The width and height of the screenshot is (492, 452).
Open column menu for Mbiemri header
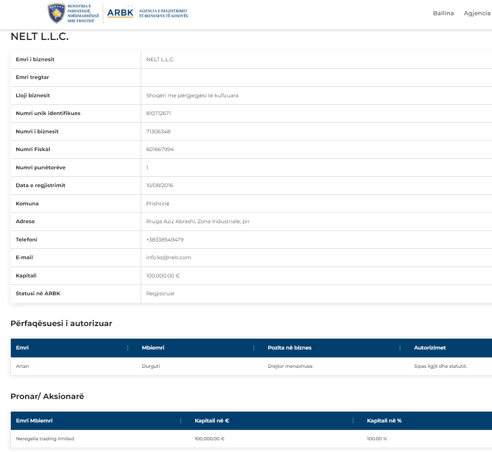(254, 348)
